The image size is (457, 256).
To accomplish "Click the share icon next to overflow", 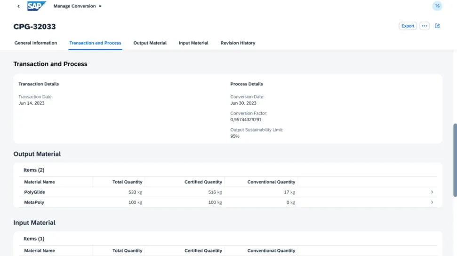I will click(x=437, y=26).
